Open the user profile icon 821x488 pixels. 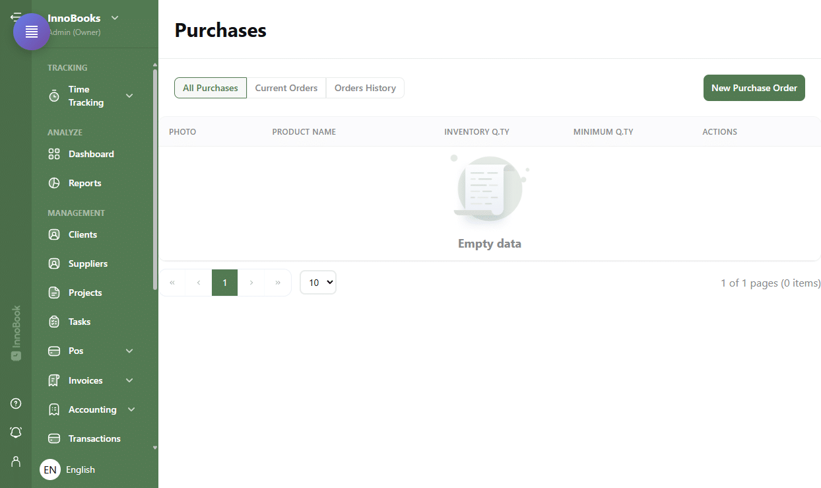click(x=16, y=461)
